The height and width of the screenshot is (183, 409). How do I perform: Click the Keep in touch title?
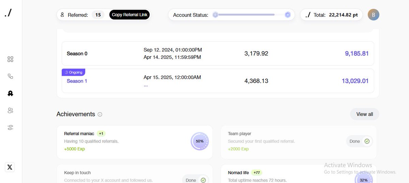pos(77,173)
